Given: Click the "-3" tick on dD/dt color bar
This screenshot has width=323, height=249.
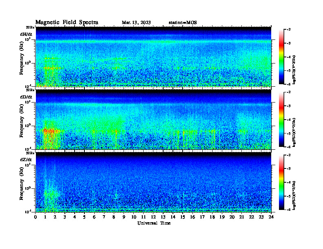Looking at the screenshot, I should pos(289,106).
